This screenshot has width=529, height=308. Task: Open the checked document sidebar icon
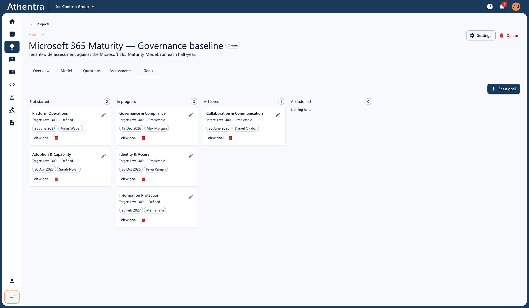[12, 123]
